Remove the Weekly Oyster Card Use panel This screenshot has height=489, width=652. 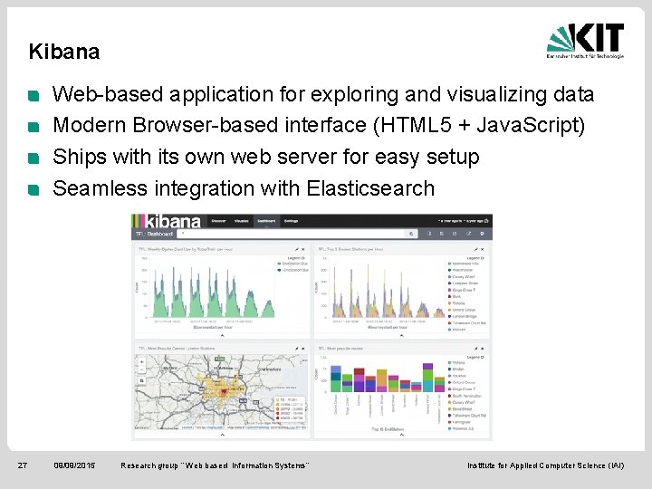pos(303,249)
